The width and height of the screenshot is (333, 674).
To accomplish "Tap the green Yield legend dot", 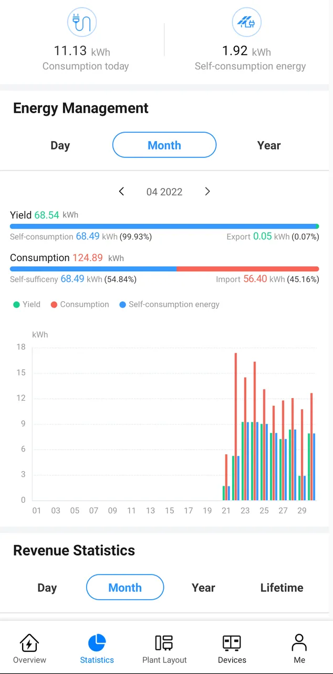I will pyautogui.click(x=16, y=304).
